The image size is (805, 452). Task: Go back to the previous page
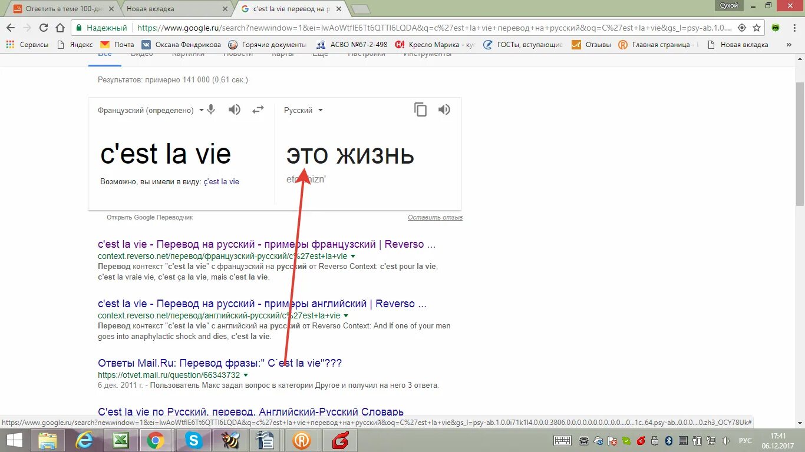tap(11, 28)
